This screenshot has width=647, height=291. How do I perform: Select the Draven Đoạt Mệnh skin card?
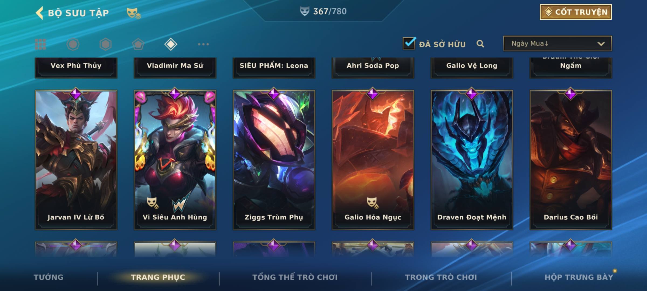coord(472,160)
